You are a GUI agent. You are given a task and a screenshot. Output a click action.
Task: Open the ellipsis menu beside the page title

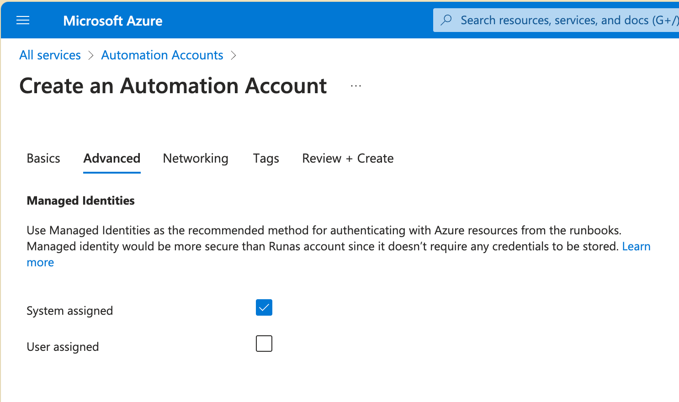(356, 86)
